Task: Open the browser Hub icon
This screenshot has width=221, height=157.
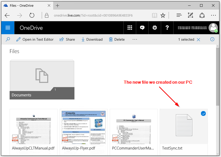Action: tap(179, 15)
